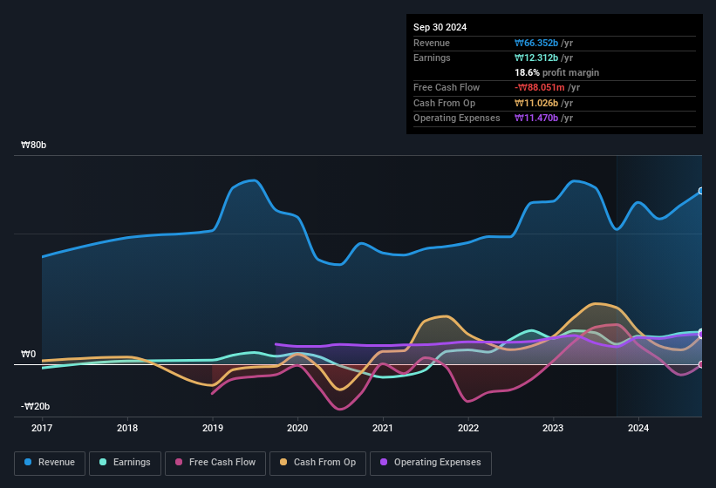
Task: Click the 2024 x-axis label
Action: (x=638, y=428)
